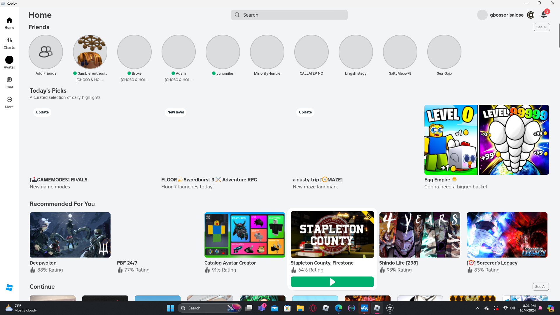
Task: Click the page's vertical scrollbar thumb
Action: point(559,35)
